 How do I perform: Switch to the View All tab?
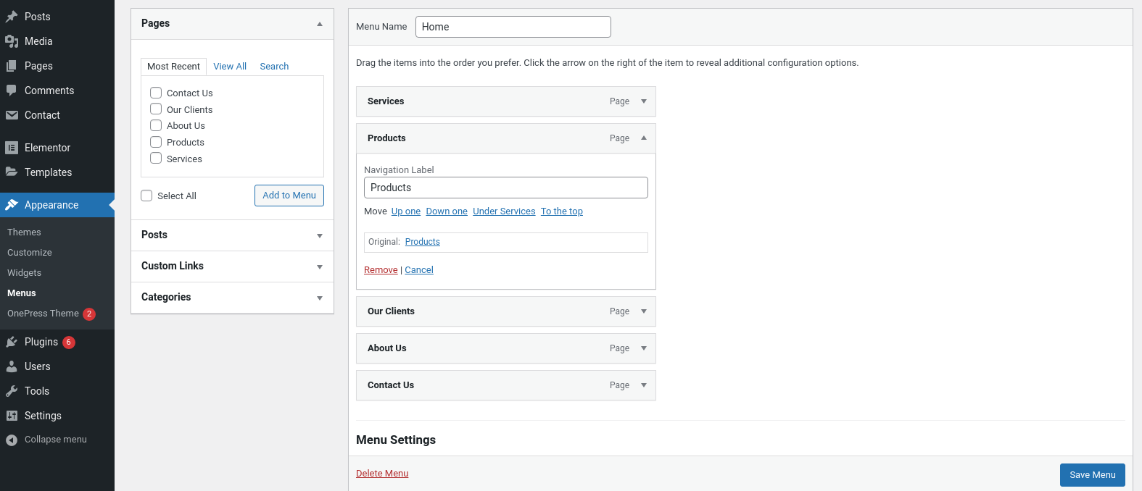click(230, 66)
